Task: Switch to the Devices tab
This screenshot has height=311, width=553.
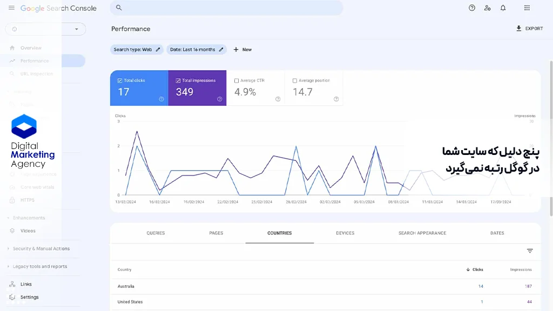Action: [345, 233]
